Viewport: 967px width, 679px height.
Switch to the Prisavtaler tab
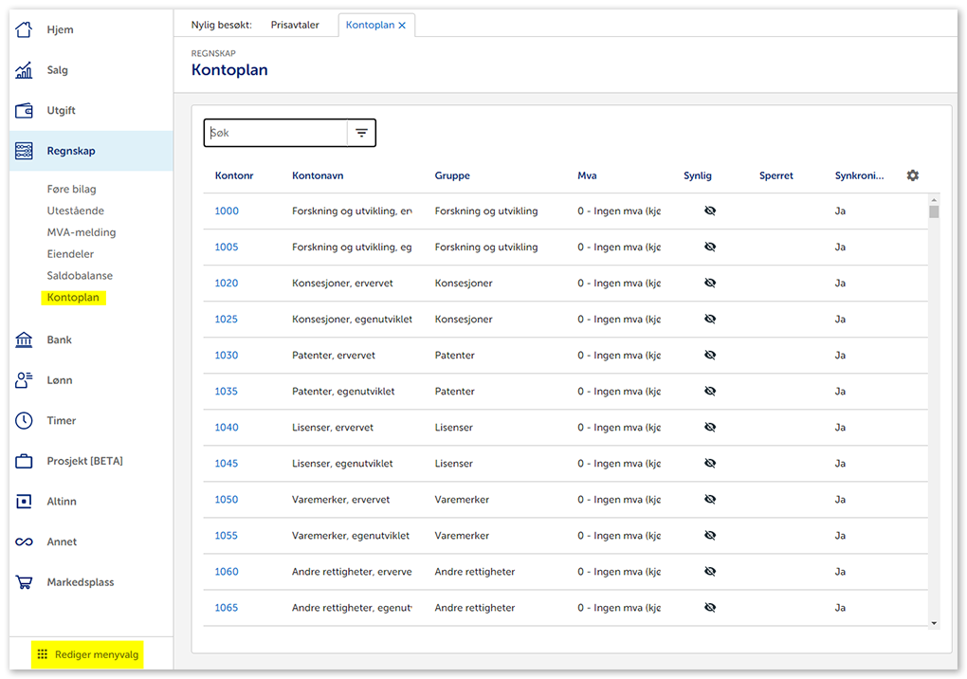pyautogui.click(x=295, y=25)
